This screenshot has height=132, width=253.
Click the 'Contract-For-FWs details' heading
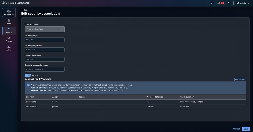[x=38, y=79]
